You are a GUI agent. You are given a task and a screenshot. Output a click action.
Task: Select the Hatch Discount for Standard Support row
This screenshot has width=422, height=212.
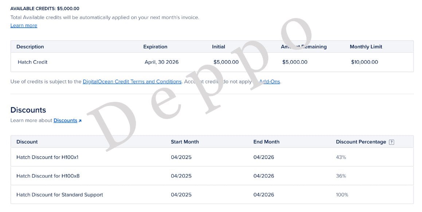[x=212, y=195]
